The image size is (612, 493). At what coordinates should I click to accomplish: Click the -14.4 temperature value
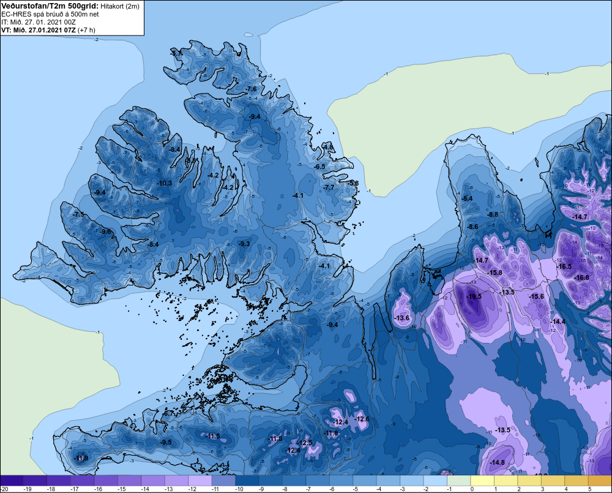[x=558, y=322]
